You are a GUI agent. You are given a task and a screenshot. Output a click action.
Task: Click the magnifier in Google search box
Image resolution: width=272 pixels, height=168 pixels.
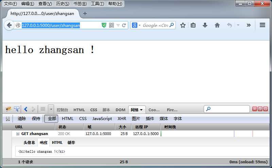(172, 25)
